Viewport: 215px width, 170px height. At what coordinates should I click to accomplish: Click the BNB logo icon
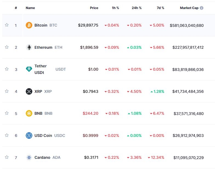click(29, 113)
